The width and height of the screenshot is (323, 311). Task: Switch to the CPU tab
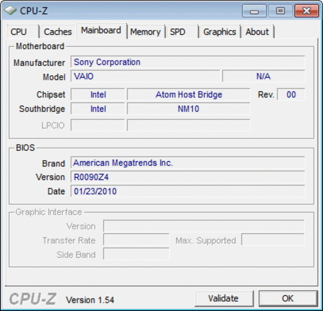pyautogui.click(x=23, y=32)
